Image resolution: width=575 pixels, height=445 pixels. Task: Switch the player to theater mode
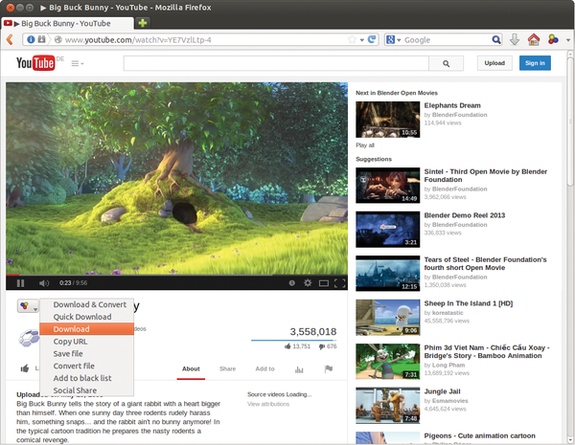point(324,283)
